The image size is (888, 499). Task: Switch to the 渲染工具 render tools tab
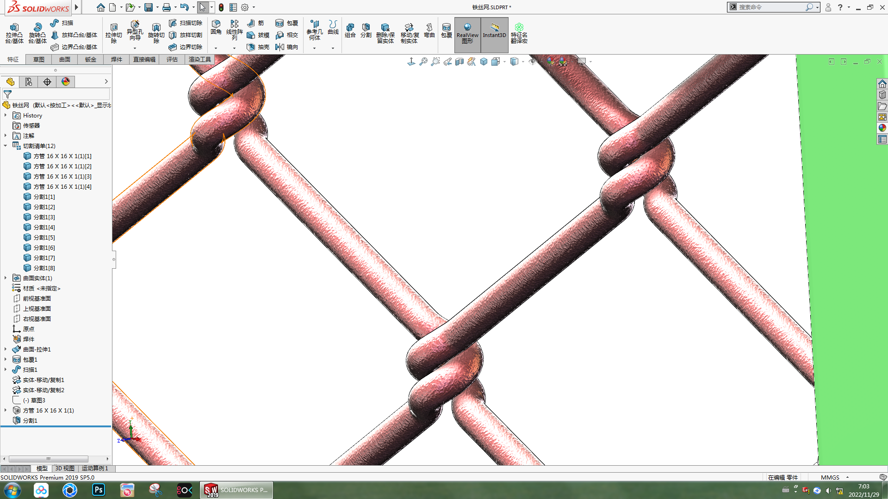coord(200,59)
